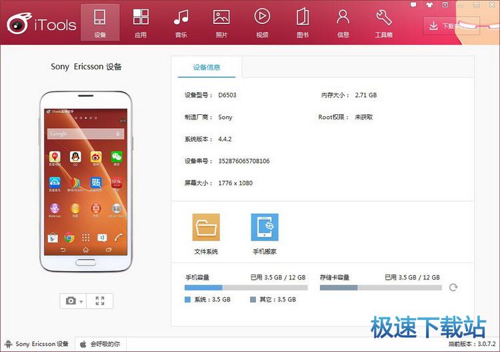This screenshot has height=352, width=500.
Task: Take a screenshot with the camera icon
Action: [71, 301]
